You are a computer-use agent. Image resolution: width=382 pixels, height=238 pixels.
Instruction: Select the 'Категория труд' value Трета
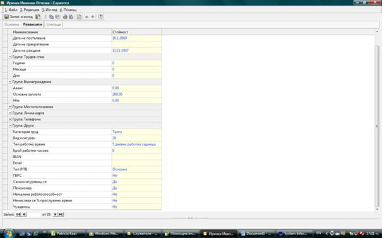(x=136, y=132)
